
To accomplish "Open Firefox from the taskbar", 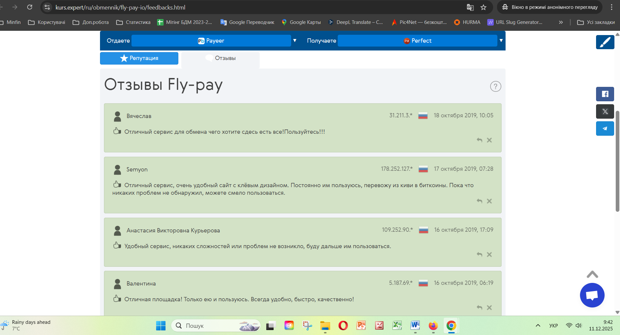I will point(433,325).
